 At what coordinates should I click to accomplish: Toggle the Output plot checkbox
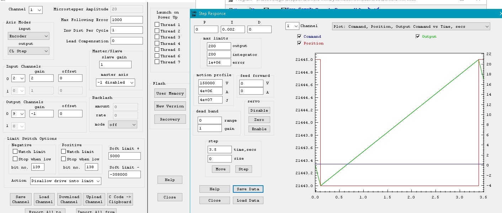pyautogui.click(x=418, y=36)
